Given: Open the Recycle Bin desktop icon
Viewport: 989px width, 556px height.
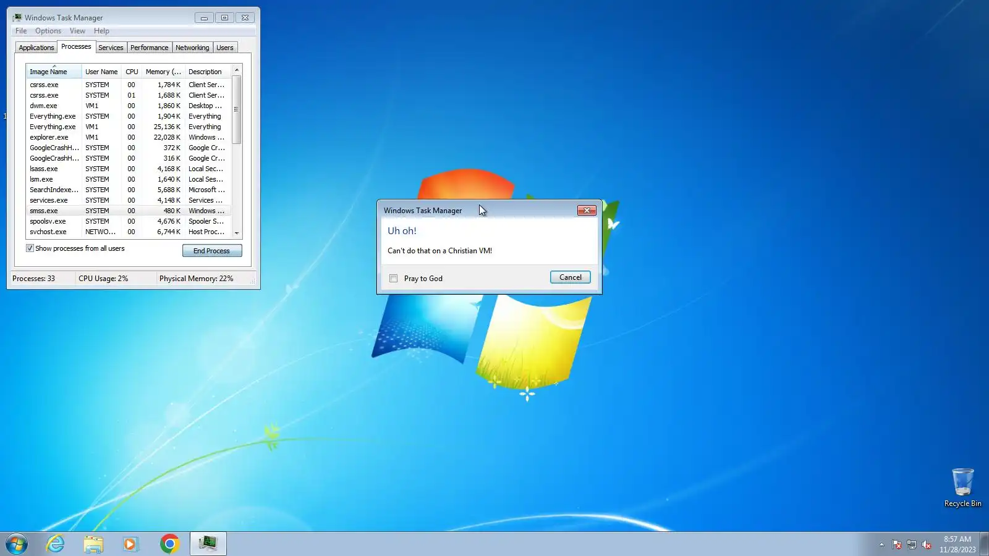Looking at the screenshot, I should 962,488.
